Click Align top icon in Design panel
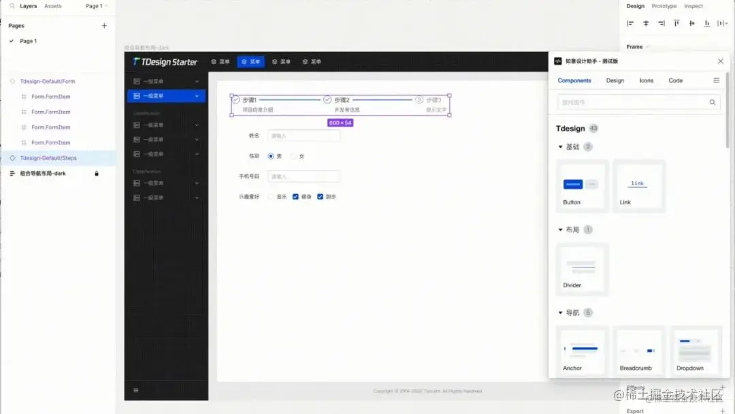The width and height of the screenshot is (735, 414). coord(676,23)
